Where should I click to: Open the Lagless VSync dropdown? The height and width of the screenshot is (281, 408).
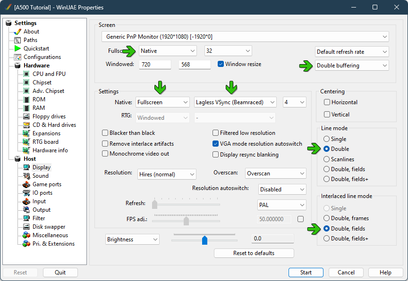point(235,102)
